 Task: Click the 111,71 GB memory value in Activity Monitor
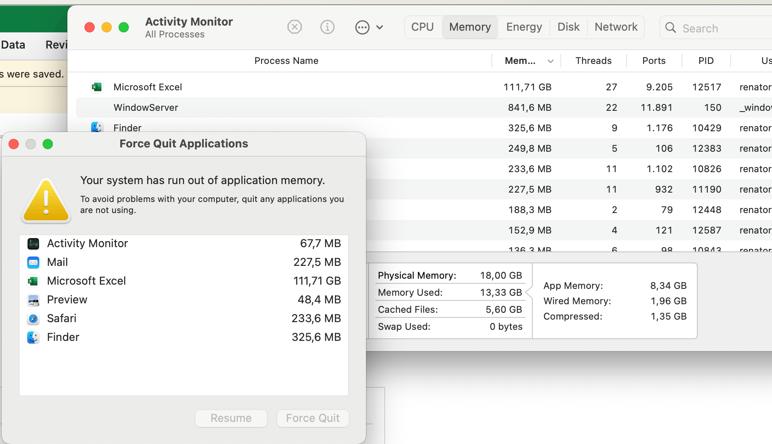[527, 87]
